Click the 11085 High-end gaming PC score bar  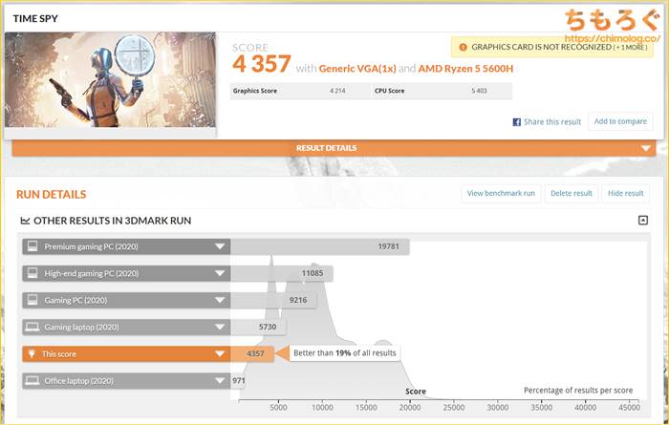(x=282, y=273)
